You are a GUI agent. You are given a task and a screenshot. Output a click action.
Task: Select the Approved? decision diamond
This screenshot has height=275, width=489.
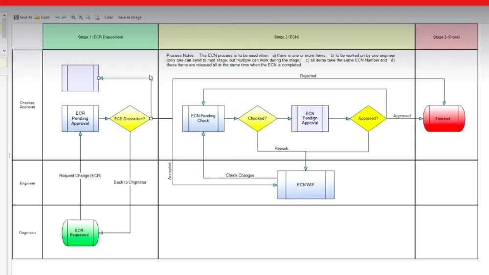tap(368, 118)
